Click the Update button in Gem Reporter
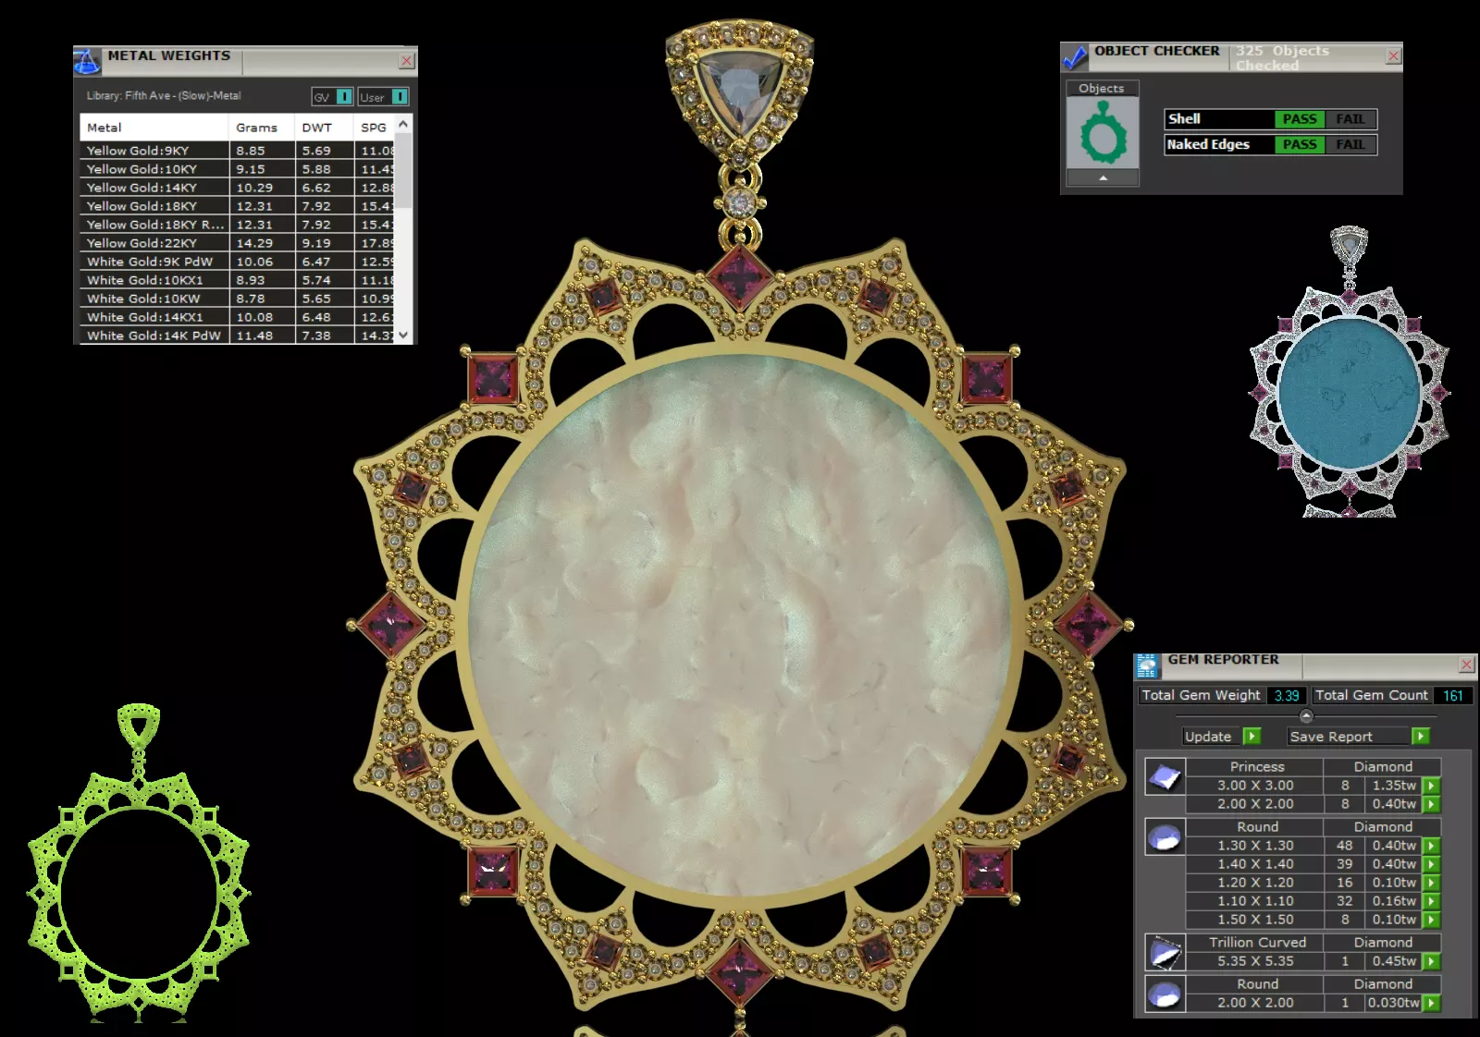The height and width of the screenshot is (1037, 1480). click(1208, 737)
